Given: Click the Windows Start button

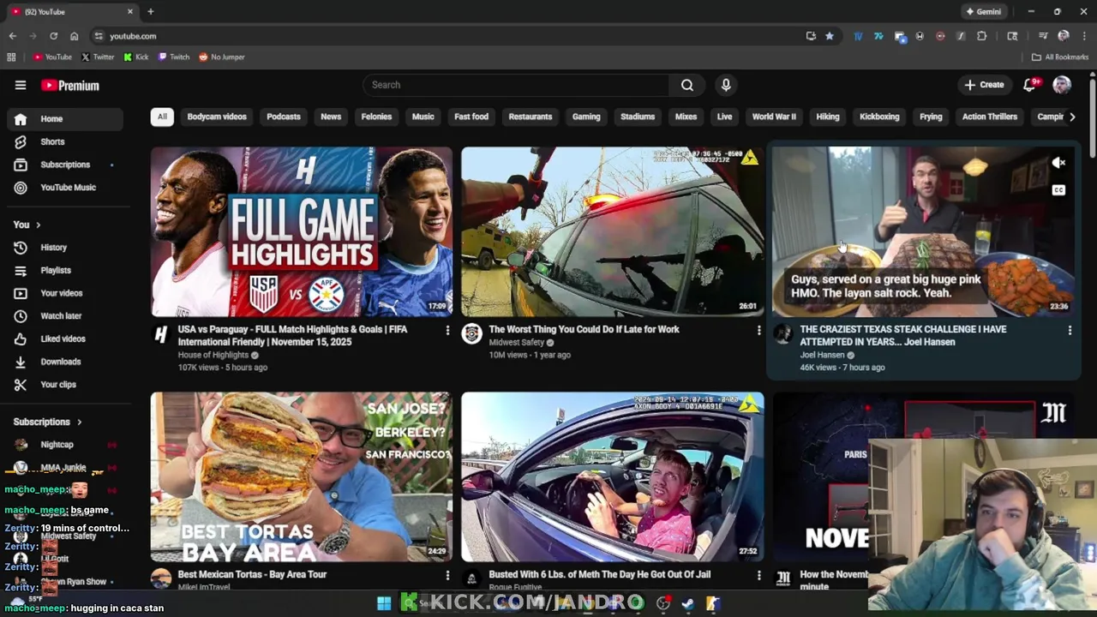Looking at the screenshot, I should [384, 603].
